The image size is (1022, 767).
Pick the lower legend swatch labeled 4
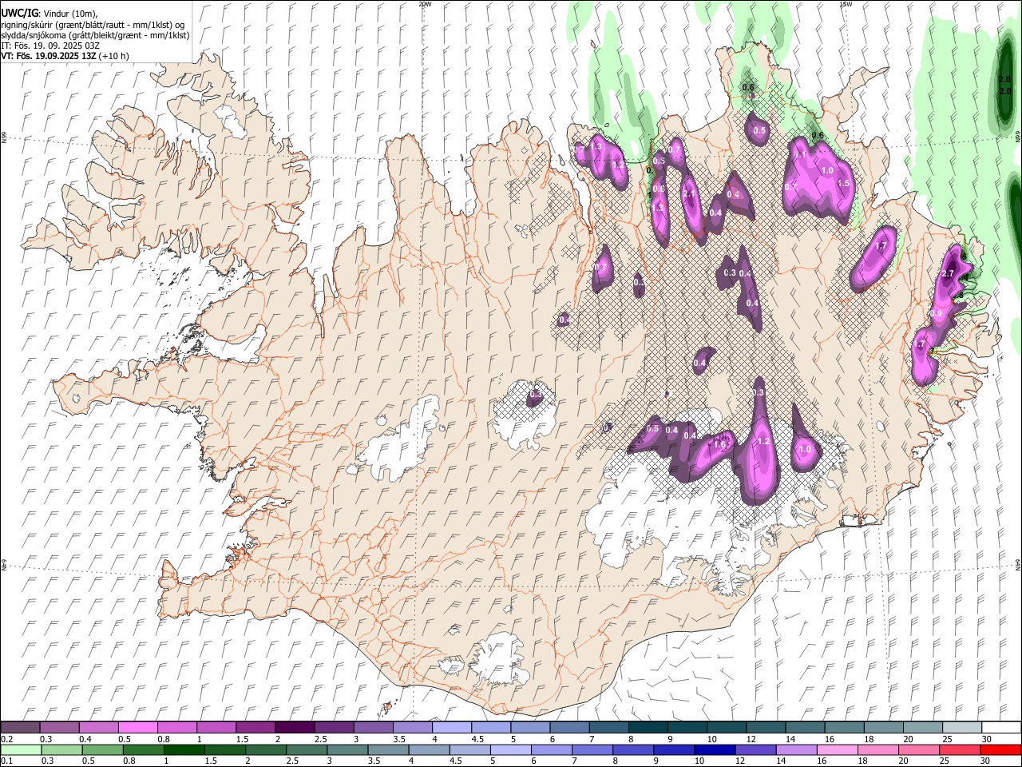[428, 749]
